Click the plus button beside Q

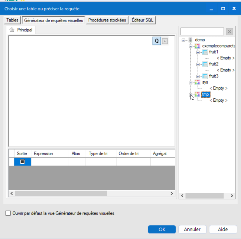165,41
